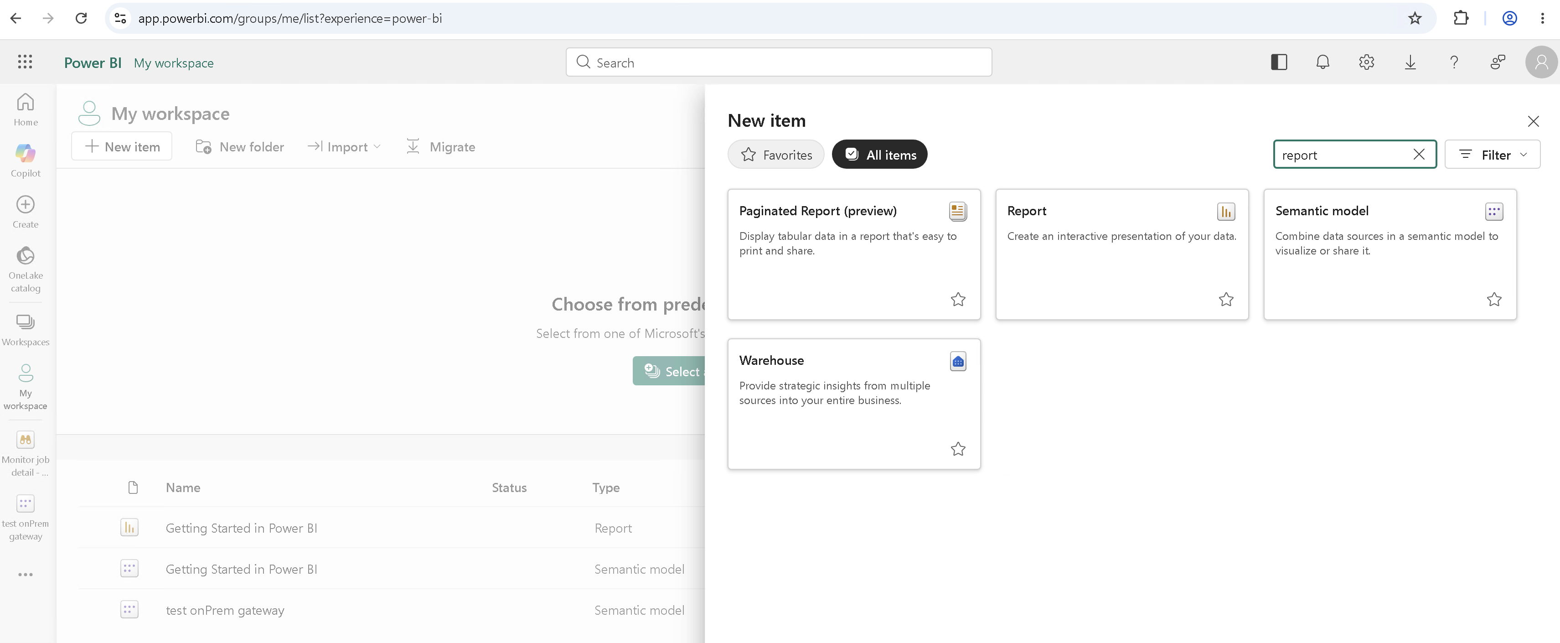Open Copilot from the sidebar
Image resolution: width=1560 pixels, height=643 pixels.
tap(26, 161)
